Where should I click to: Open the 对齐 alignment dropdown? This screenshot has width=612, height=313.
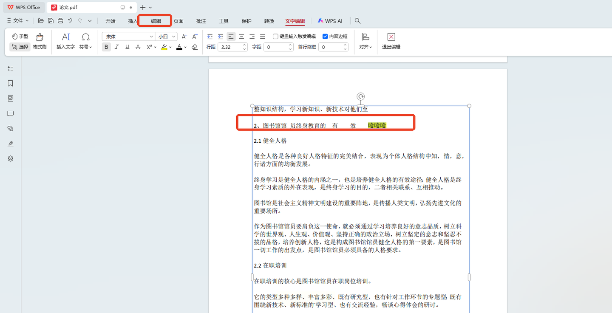(365, 41)
